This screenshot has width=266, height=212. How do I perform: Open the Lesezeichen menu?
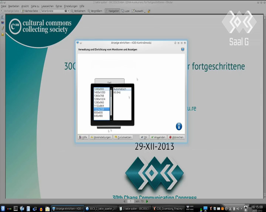tap(47, 6)
